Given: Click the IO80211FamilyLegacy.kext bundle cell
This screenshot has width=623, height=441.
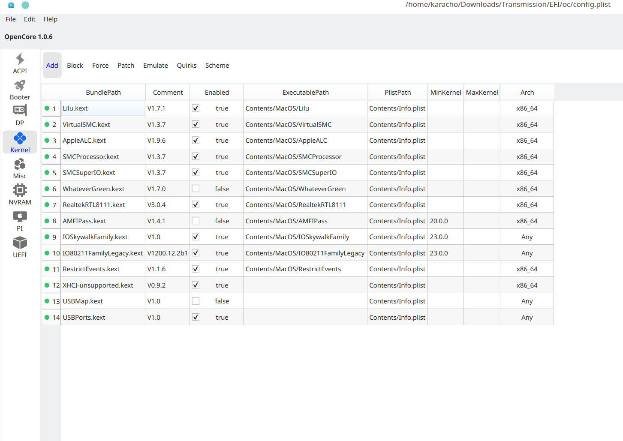Looking at the screenshot, I should click(103, 253).
